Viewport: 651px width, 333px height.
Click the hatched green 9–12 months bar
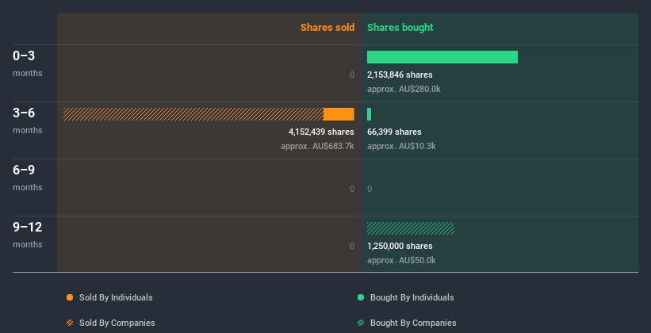pos(411,228)
